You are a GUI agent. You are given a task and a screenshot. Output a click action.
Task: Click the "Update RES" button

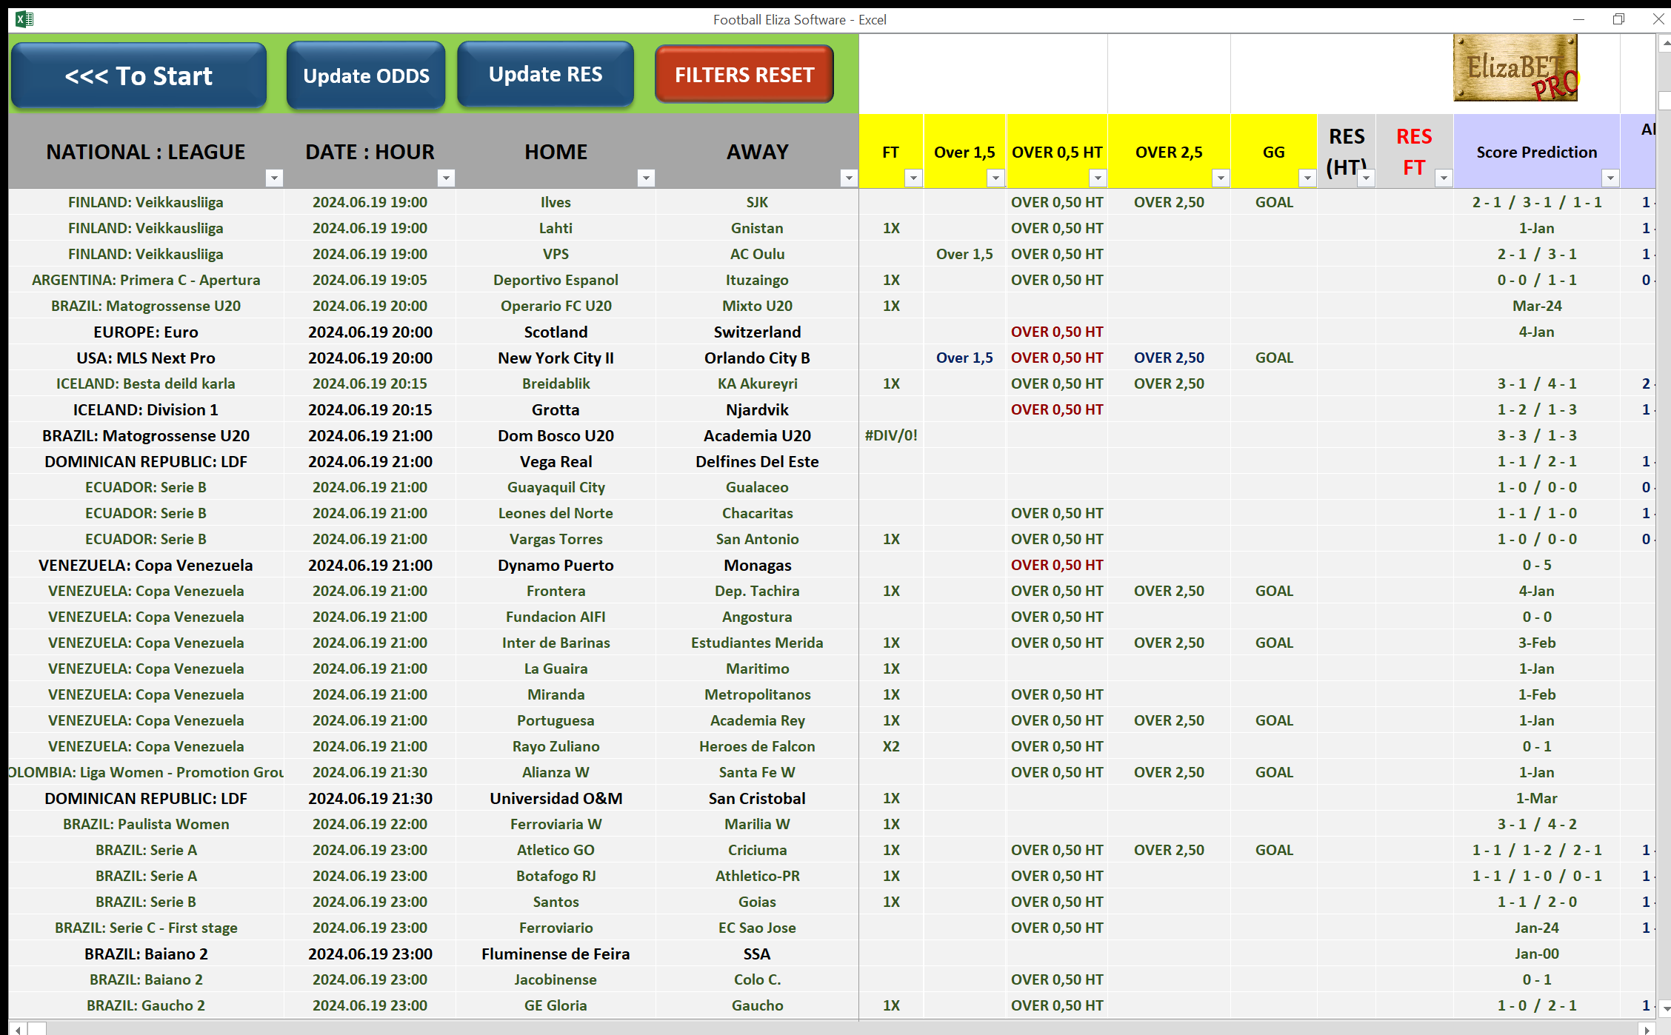click(x=545, y=73)
